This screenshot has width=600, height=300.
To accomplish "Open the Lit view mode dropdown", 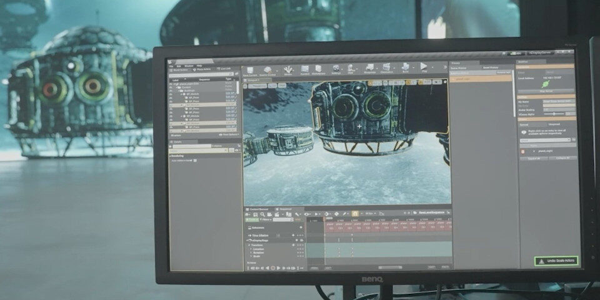I will click(x=272, y=86).
